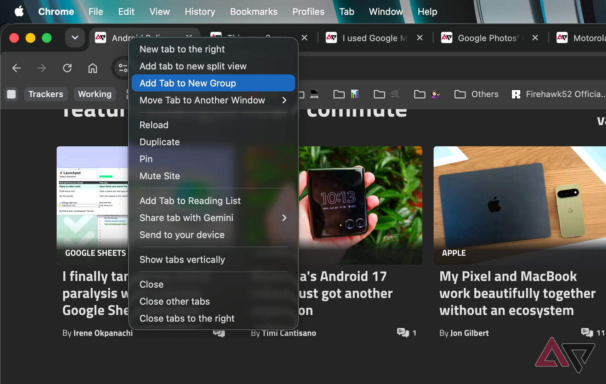Open the Google Sheets article thumbnail

click(92, 205)
